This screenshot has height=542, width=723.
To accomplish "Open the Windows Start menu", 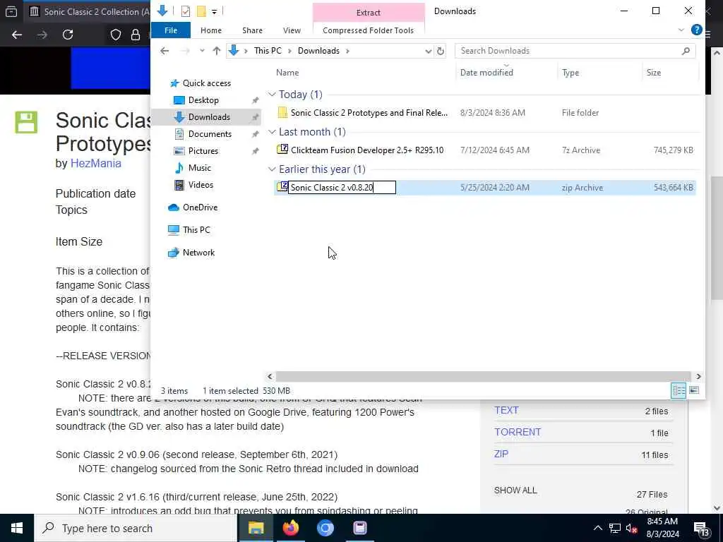I will (x=17, y=528).
